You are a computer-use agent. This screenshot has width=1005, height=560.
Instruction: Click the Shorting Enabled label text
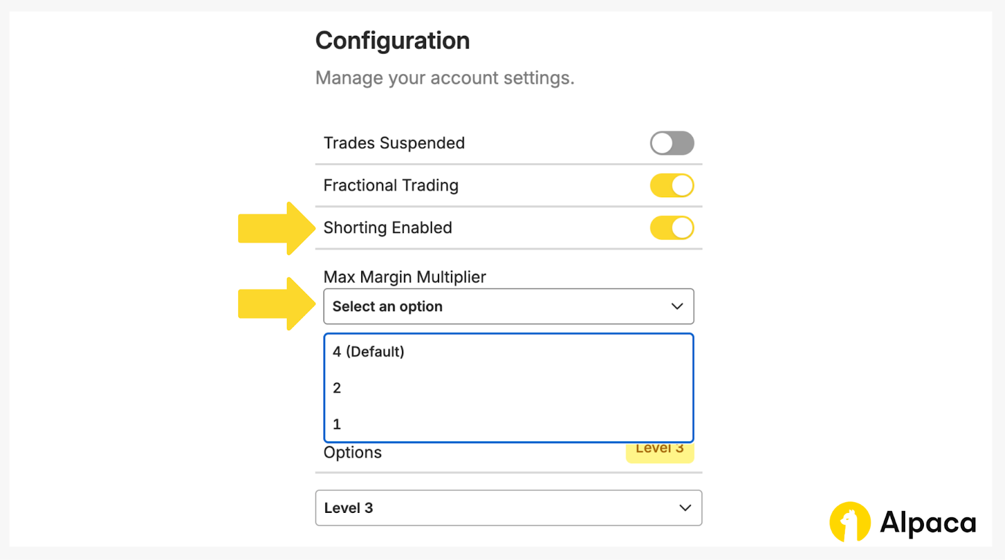pyautogui.click(x=388, y=228)
